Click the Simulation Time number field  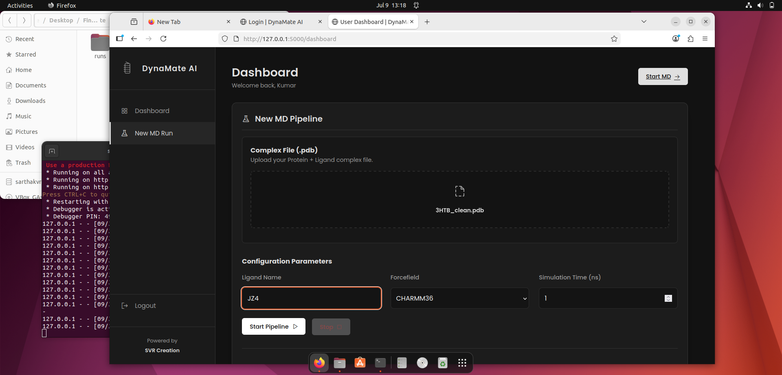click(x=608, y=298)
